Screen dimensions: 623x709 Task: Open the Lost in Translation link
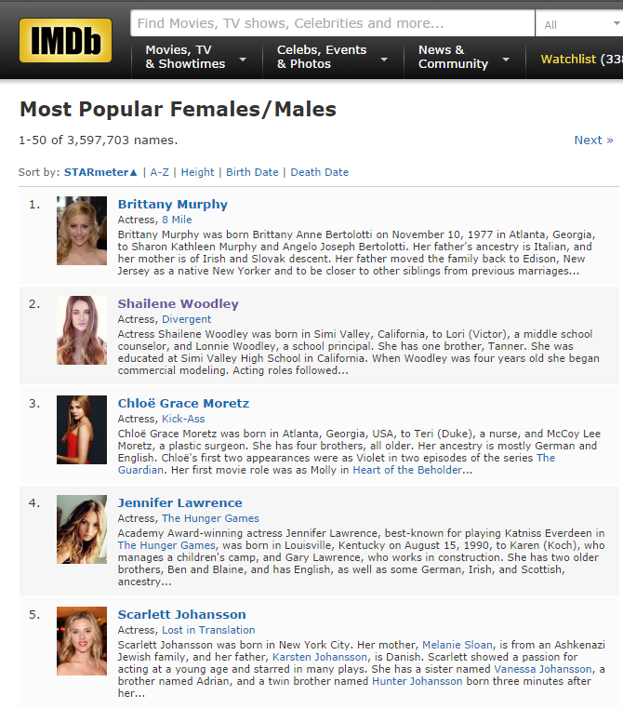[208, 630]
